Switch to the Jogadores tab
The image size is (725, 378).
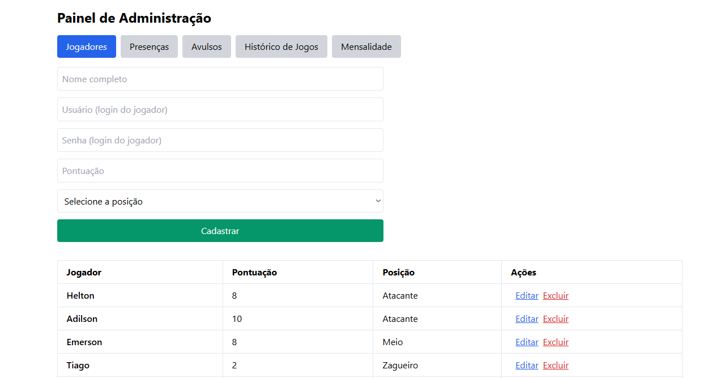87,46
